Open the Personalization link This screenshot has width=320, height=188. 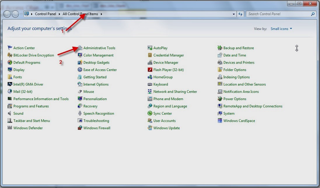95,99
